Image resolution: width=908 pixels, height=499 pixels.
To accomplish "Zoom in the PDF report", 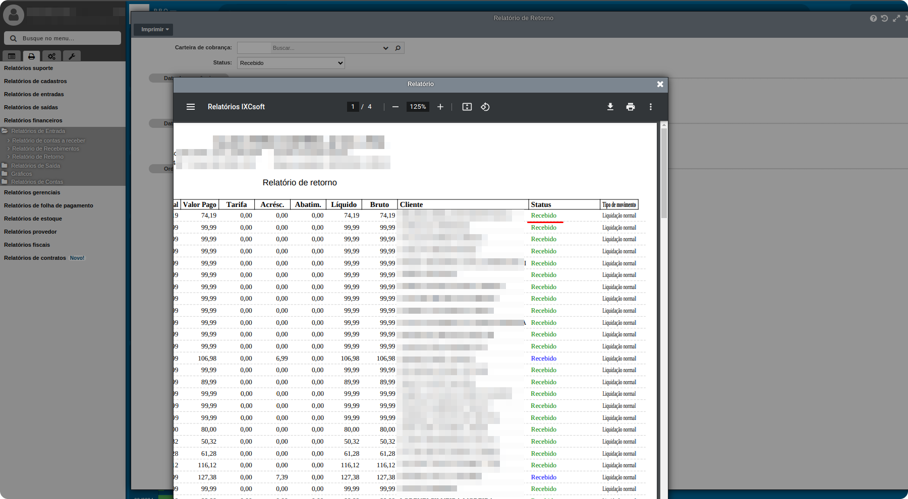I will pyautogui.click(x=440, y=107).
